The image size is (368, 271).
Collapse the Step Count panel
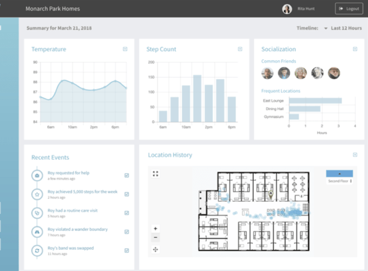[240, 49]
